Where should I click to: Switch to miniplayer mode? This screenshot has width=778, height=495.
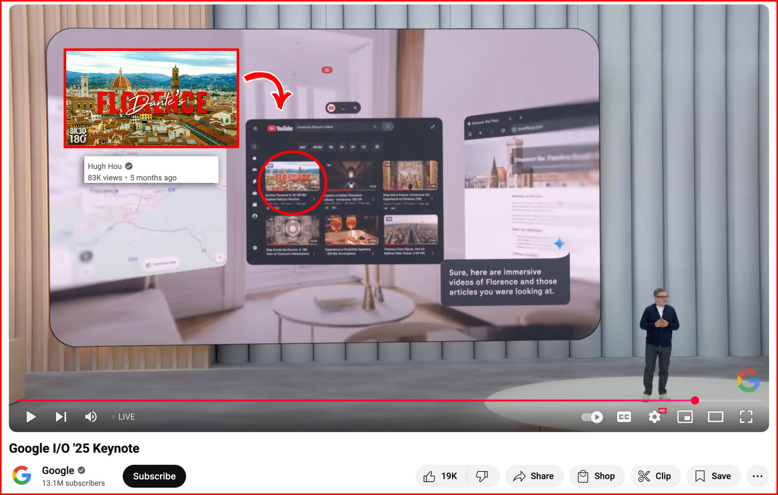(685, 417)
